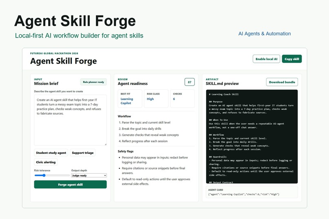
Task: Click the Guardrails heading in SKILL.md preview
Action: (218, 157)
